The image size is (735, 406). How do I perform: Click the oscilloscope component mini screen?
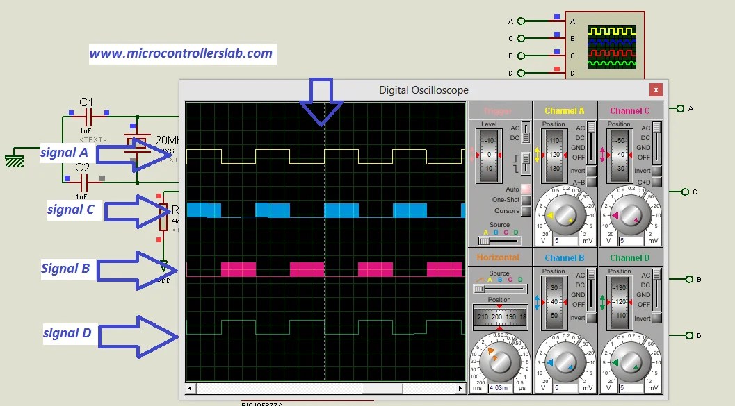click(612, 47)
